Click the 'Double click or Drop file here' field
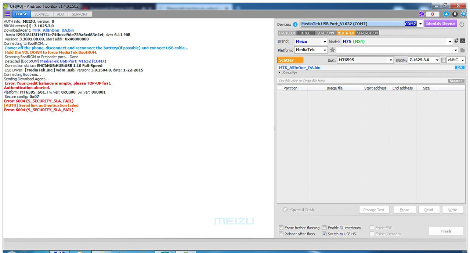The width and height of the screenshot is (470, 253). pyautogui.click(x=362, y=81)
